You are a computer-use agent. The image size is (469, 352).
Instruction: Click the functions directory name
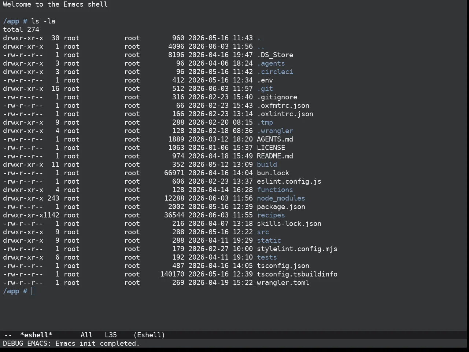tap(275, 190)
